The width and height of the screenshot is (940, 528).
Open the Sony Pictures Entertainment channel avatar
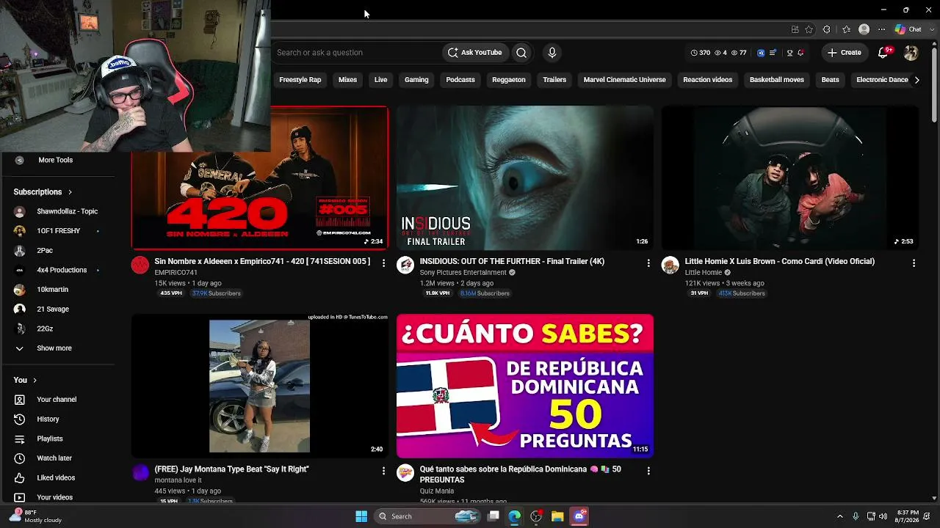405,265
